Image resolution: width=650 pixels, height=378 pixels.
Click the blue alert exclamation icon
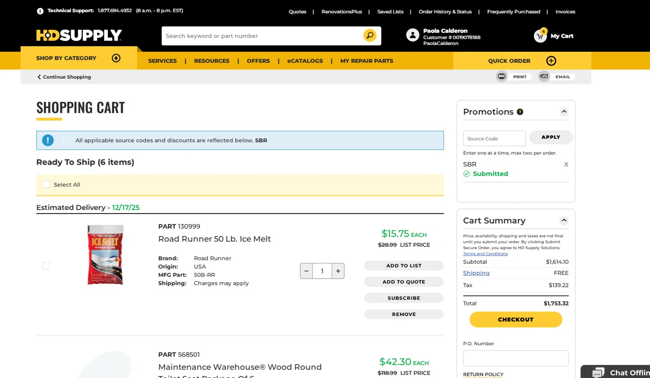[48, 140]
